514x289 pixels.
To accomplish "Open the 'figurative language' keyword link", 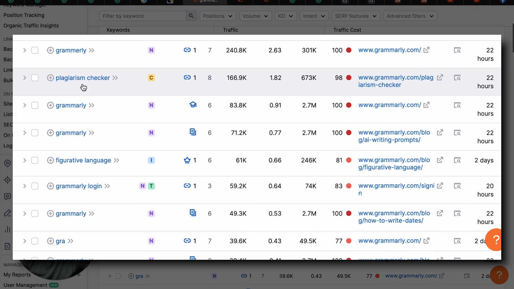I will point(83,160).
